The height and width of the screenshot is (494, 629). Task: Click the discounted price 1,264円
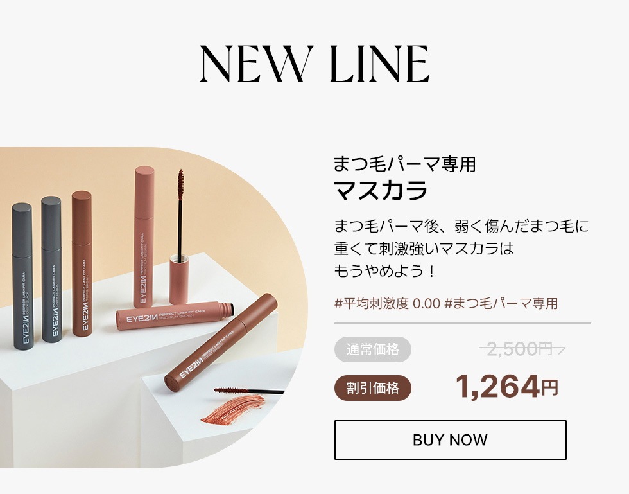[506, 387]
